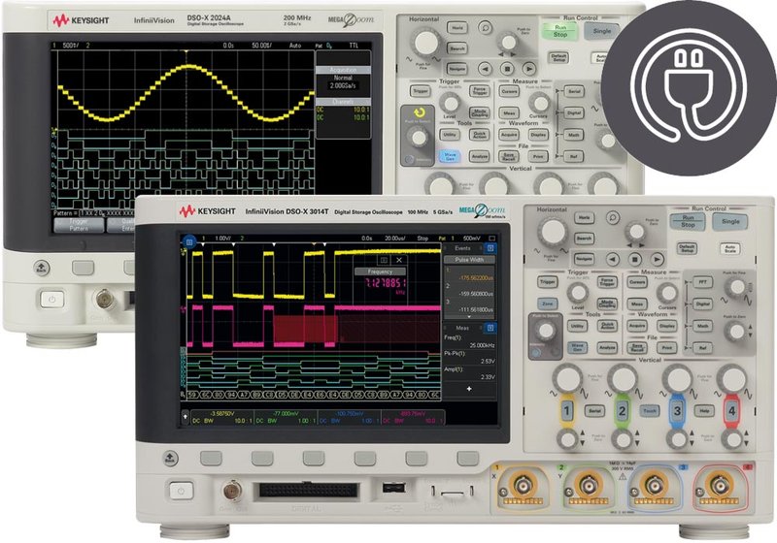
Task: Turn on red channel 4 on the 3014T
Action: pos(731,411)
